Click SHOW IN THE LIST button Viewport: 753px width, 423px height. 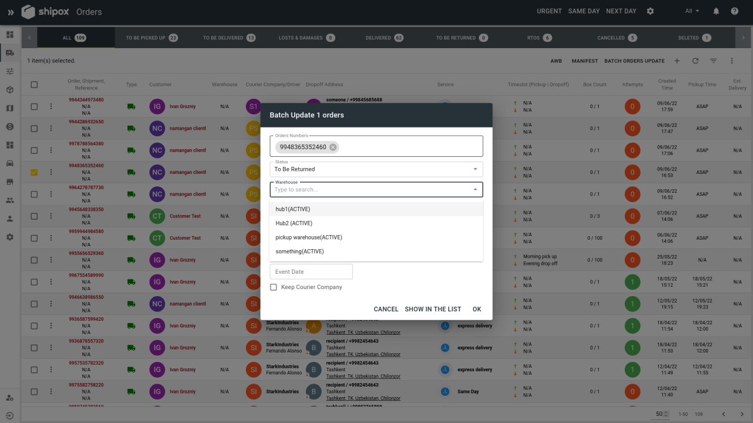click(433, 309)
